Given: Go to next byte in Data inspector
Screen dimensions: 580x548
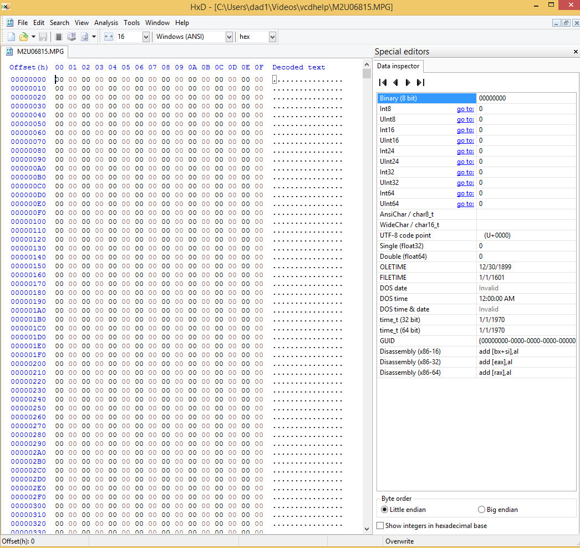Looking at the screenshot, I should tap(408, 82).
